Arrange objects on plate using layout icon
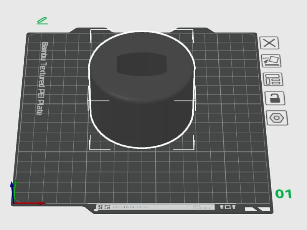This screenshot has height=230, width=307. click(273, 79)
